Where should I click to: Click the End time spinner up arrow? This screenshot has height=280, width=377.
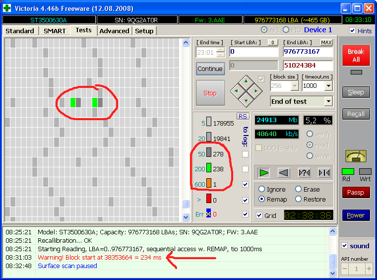(x=220, y=50)
